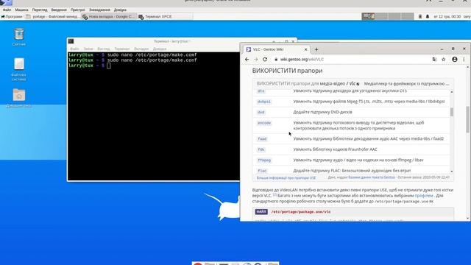
Task: Open the Смітник trash desktop icon
Action: (19, 37)
